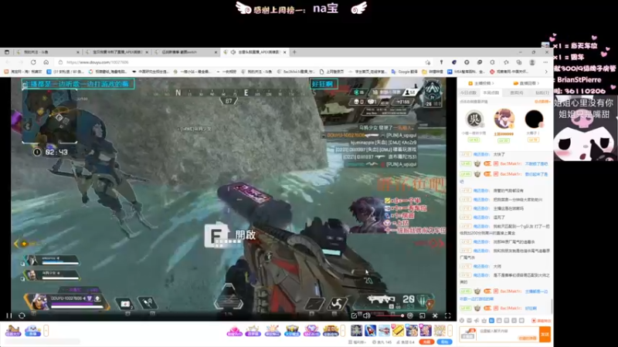Open the first orange-icon bookmark in bar
618x347 pixels.
point(23,72)
